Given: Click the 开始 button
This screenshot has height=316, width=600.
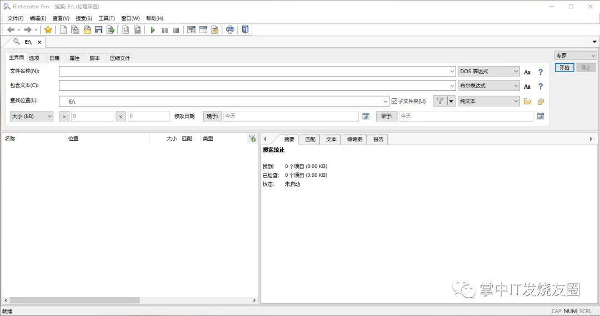Looking at the screenshot, I should coord(564,68).
